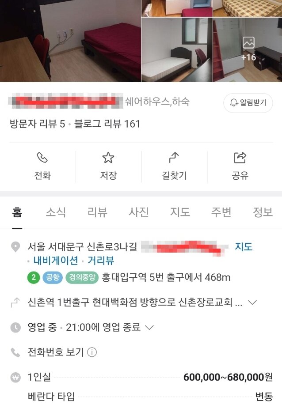Viewport: 282px width, 412px height.
Task: Go to the 정보 tab
Action: click(263, 212)
